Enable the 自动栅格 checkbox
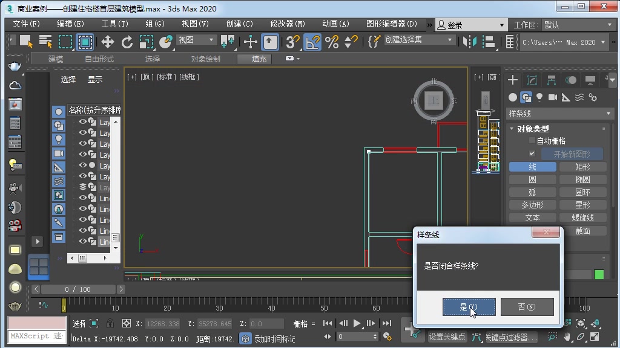Image resolution: width=620 pixels, height=348 pixels. pos(532,140)
